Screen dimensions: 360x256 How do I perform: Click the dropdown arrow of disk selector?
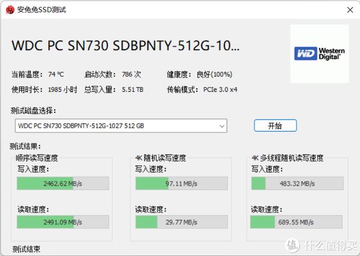[x=221, y=126]
